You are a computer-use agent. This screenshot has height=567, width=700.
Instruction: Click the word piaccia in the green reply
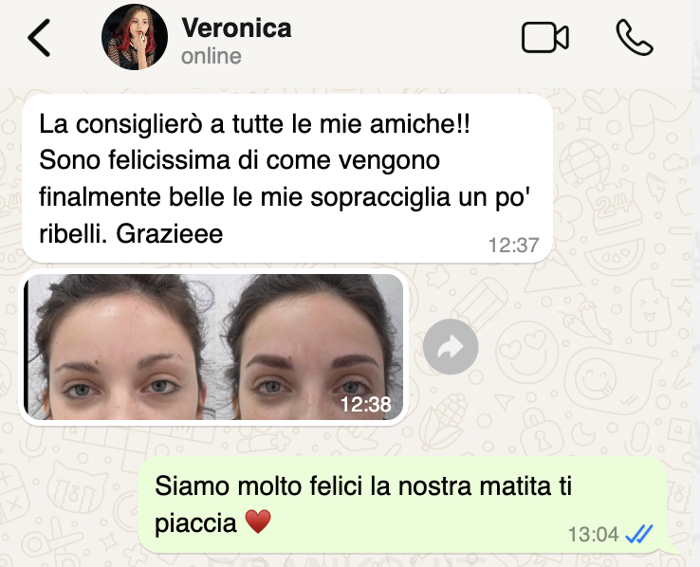pos(195,522)
